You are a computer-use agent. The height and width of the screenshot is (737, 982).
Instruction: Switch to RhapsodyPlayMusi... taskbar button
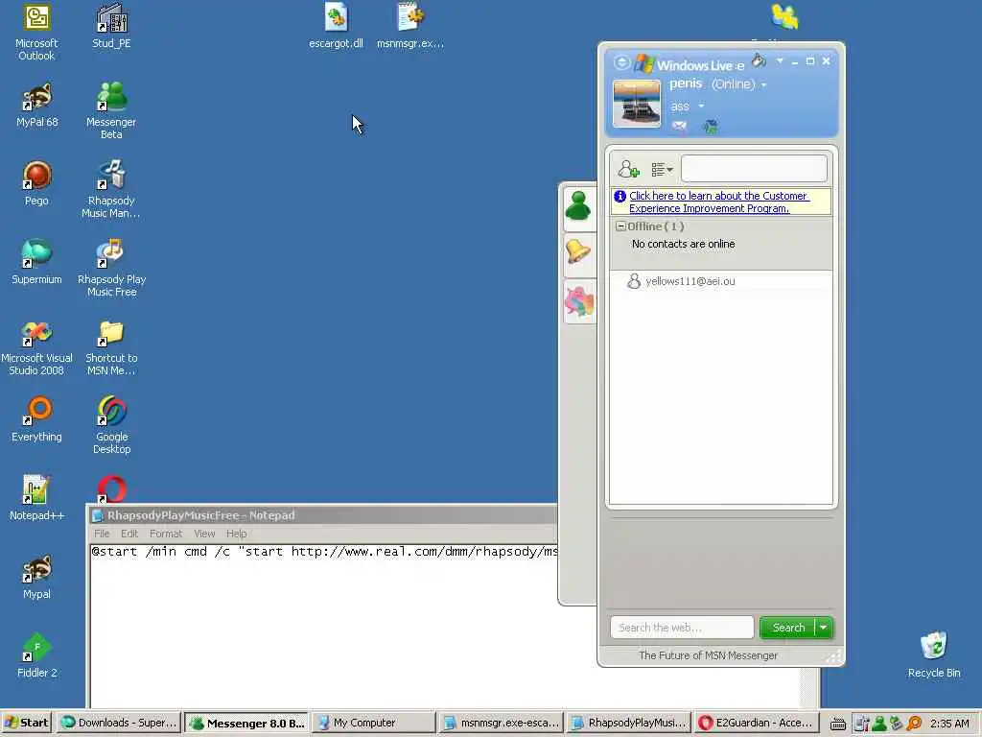tap(629, 723)
